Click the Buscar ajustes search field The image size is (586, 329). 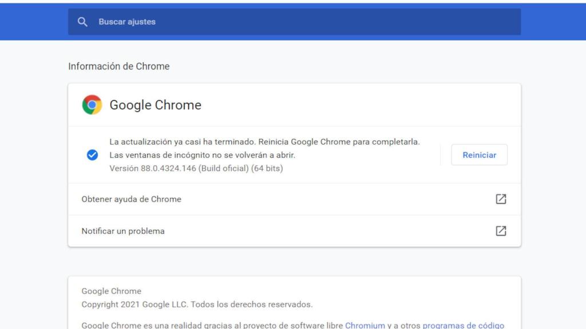[x=229, y=22]
